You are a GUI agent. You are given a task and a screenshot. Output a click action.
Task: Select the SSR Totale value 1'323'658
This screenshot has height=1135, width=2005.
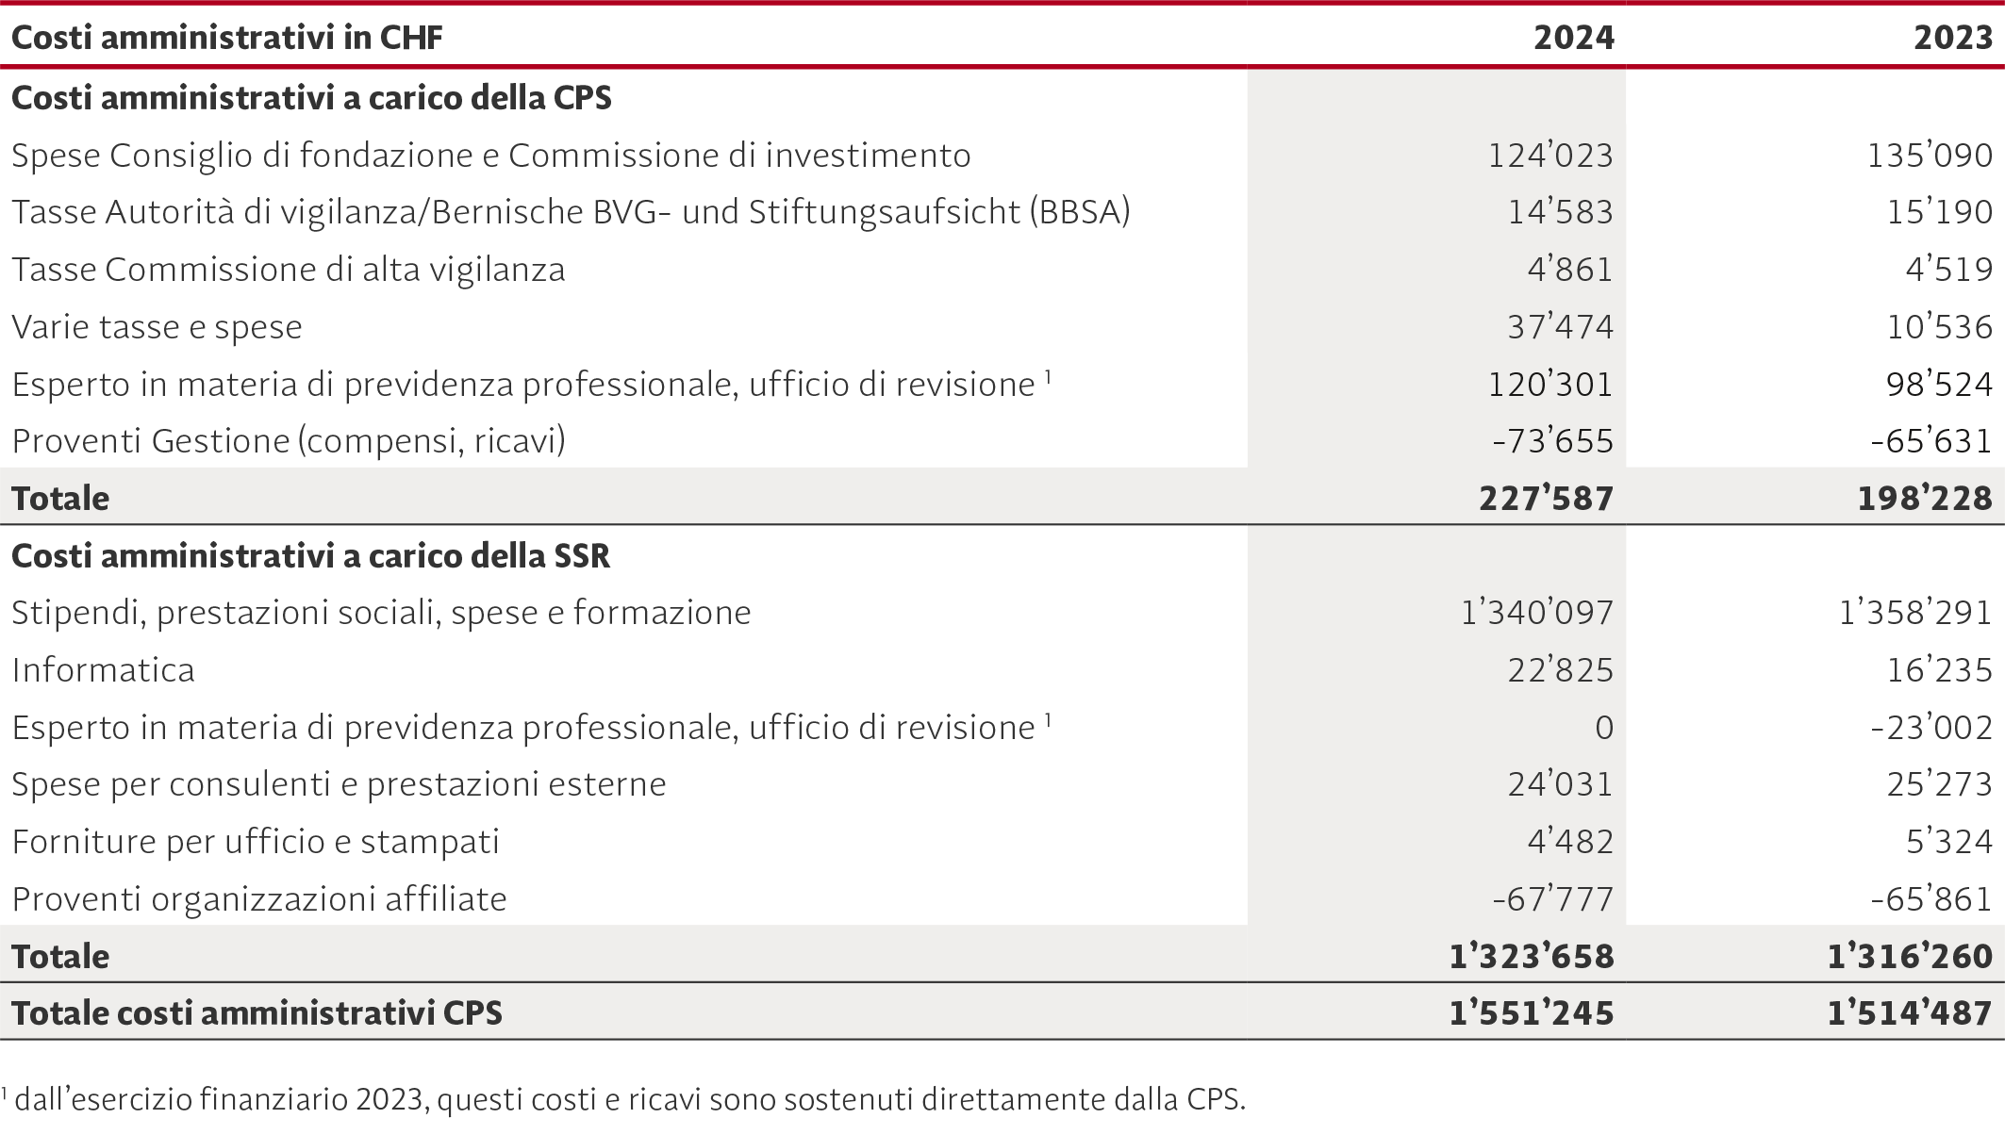click(x=1532, y=957)
